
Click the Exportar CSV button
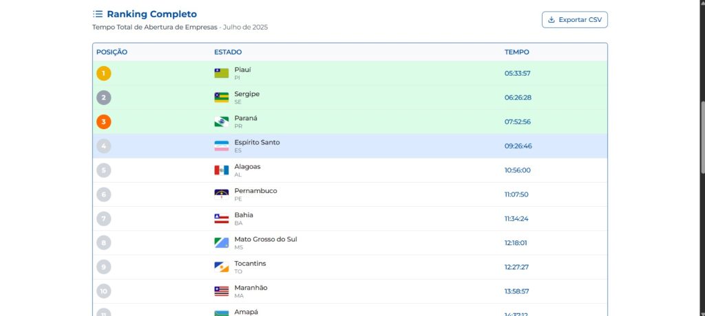click(574, 20)
